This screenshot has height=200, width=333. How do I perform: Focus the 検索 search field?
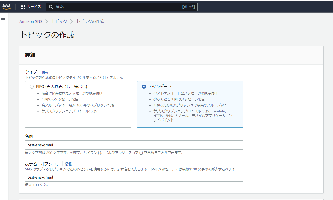122,7
